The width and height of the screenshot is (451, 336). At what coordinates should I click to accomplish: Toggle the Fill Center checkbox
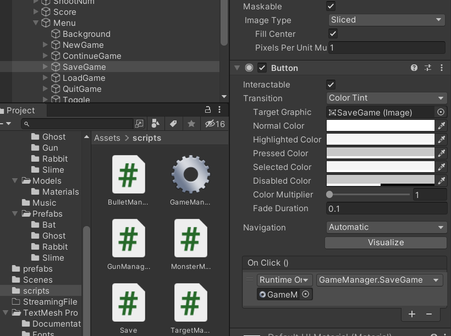(x=333, y=34)
